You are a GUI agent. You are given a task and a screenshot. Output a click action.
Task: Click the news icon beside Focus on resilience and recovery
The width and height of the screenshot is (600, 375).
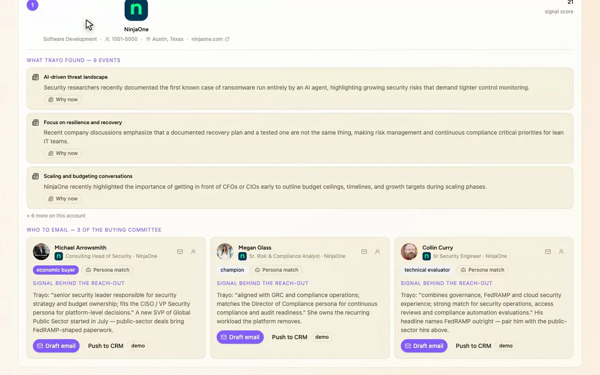(x=35, y=123)
